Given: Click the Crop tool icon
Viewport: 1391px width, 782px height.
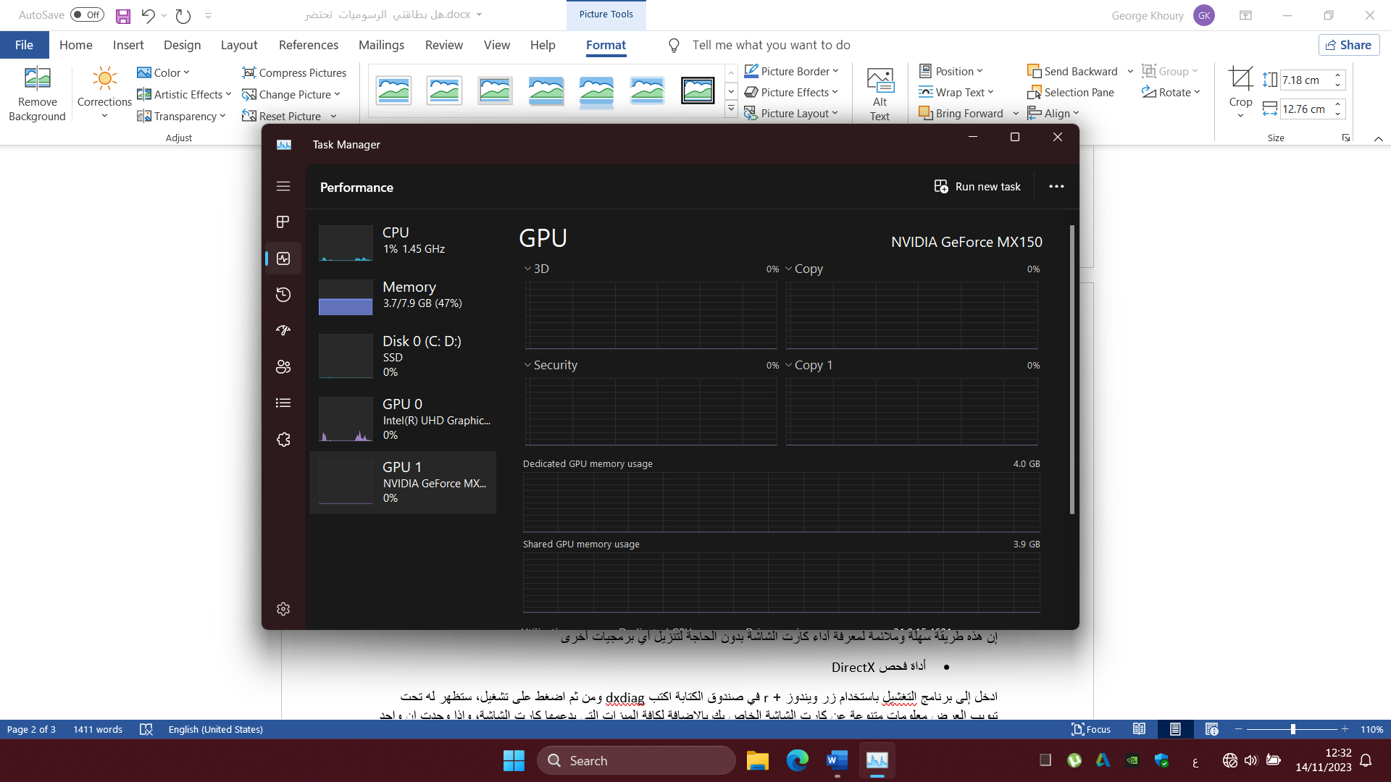Looking at the screenshot, I should [1240, 78].
